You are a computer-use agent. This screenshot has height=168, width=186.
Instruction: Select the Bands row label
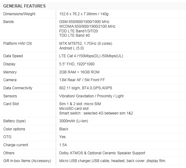click(x=9, y=22)
